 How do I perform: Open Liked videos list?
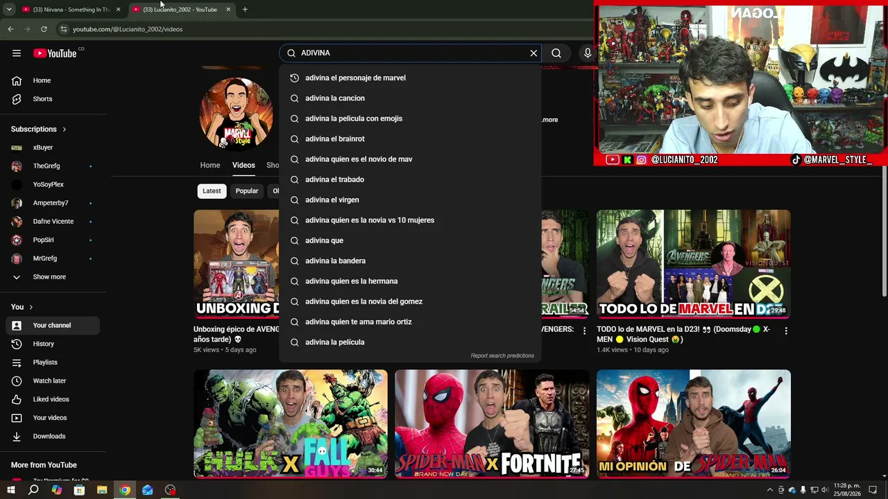tap(53, 399)
